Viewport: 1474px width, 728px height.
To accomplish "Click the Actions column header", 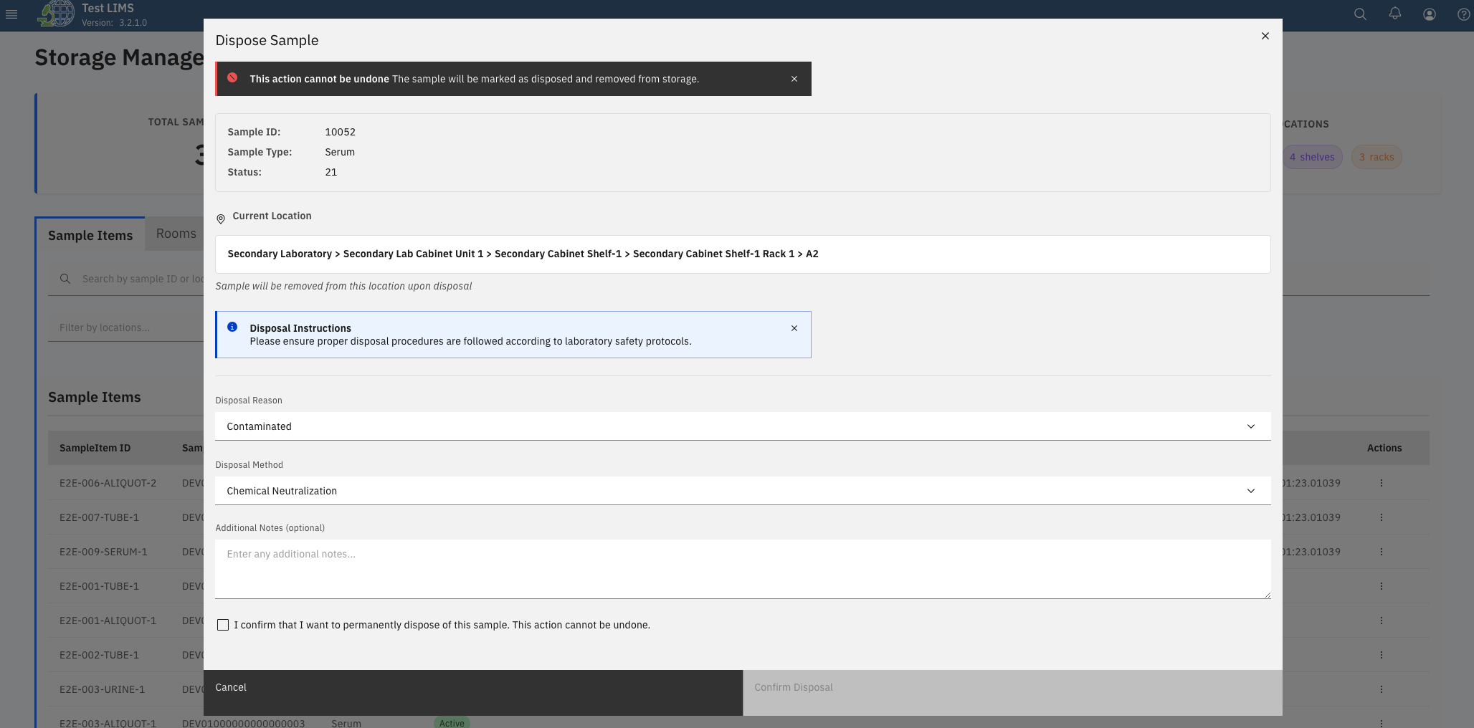I will click(x=1384, y=448).
